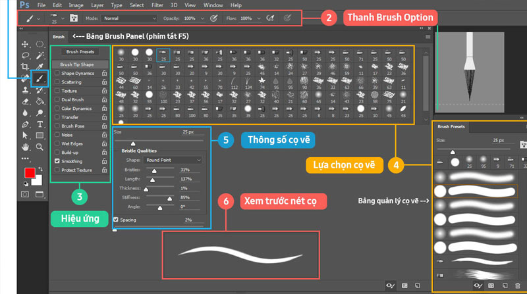The height and width of the screenshot is (294, 527).
Task: Uncheck the Smoothing checkbox
Action: [x=57, y=161]
